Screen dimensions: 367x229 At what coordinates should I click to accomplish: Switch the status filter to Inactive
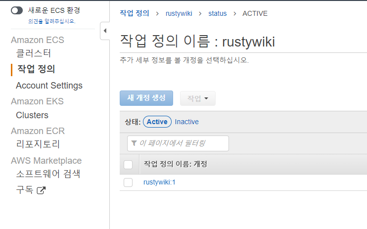pyautogui.click(x=187, y=122)
